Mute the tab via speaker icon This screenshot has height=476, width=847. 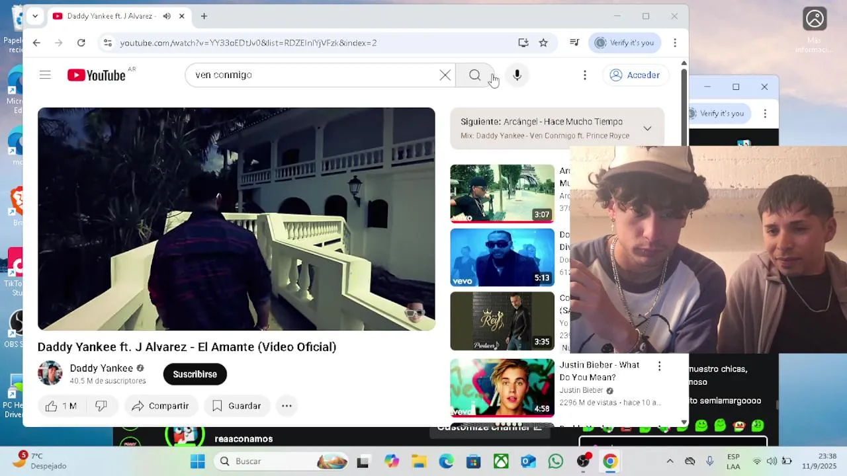coord(167,16)
